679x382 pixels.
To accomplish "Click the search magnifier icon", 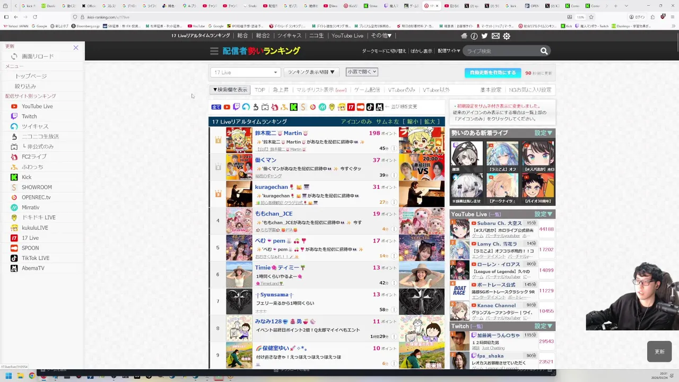I will click(544, 51).
